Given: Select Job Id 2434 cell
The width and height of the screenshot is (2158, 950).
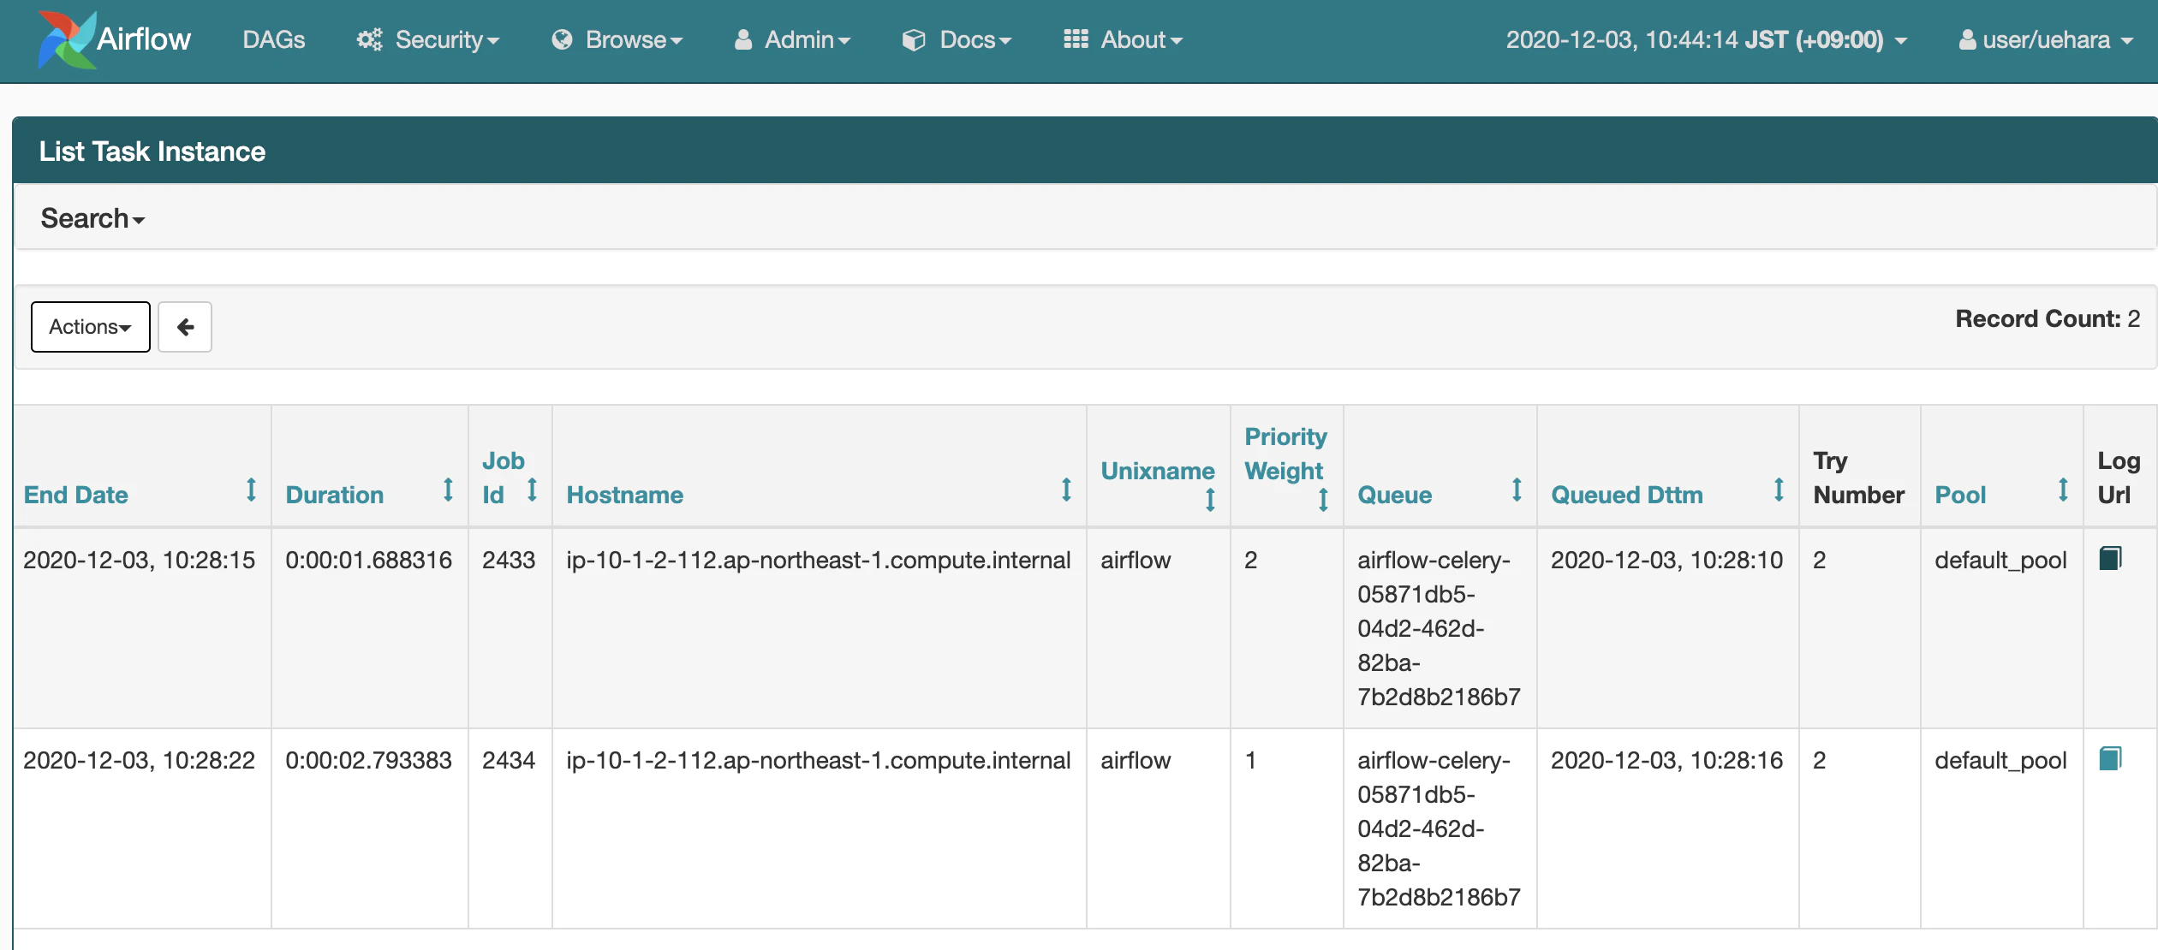Looking at the screenshot, I should click(x=509, y=760).
